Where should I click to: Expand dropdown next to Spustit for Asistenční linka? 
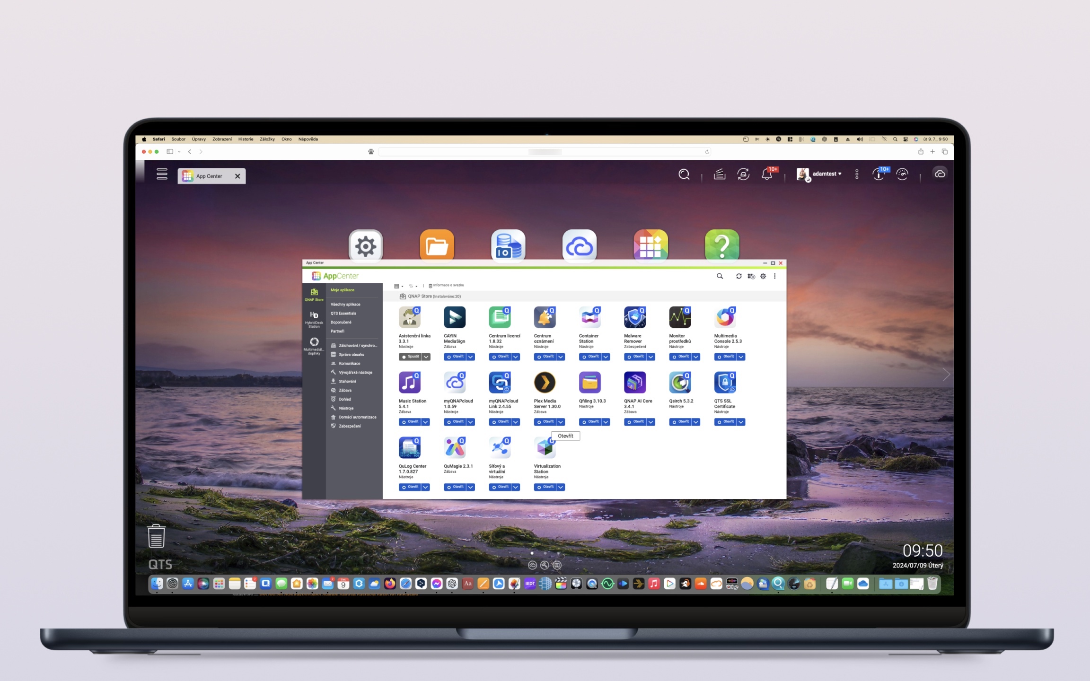pyautogui.click(x=426, y=357)
